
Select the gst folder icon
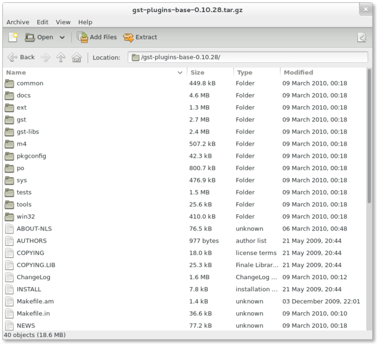click(x=9, y=120)
